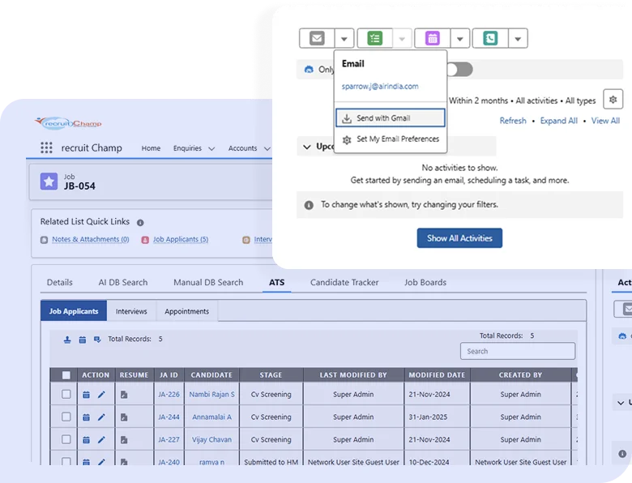Click the edit pencil in JA-227 row
Image resolution: width=632 pixels, height=483 pixels.
101,440
